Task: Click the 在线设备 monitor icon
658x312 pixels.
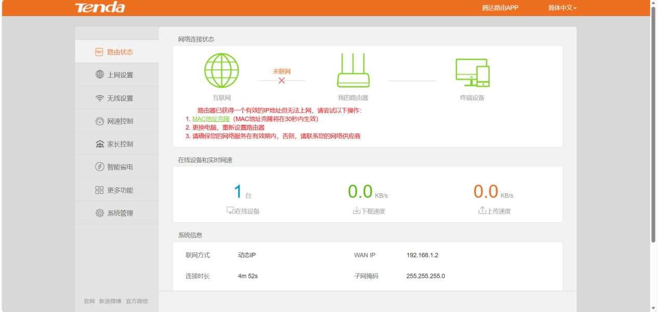Action: [x=231, y=210]
